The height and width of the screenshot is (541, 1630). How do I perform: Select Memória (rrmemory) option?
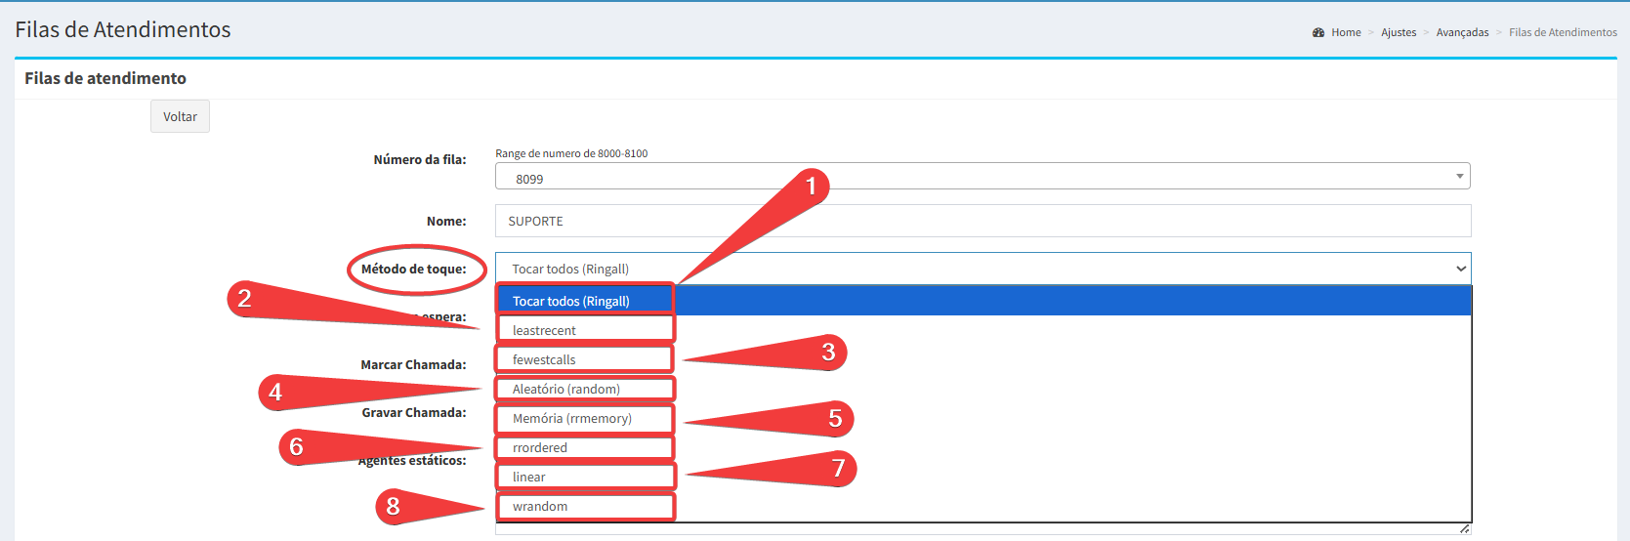[x=572, y=418]
